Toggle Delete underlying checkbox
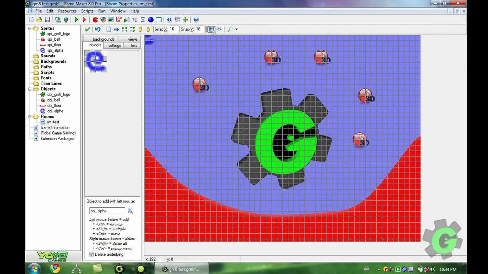Screen dimensions: 488x274 pyautogui.click(x=91, y=254)
